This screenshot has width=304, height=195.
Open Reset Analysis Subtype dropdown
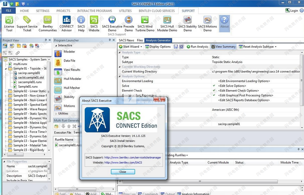275,47
